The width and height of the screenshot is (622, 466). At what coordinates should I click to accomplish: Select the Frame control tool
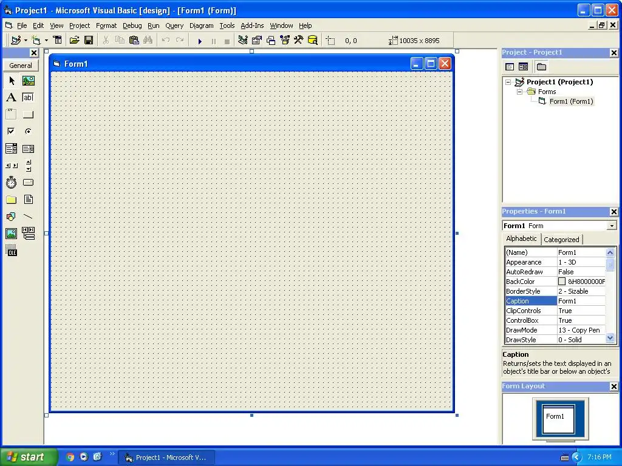(12, 115)
